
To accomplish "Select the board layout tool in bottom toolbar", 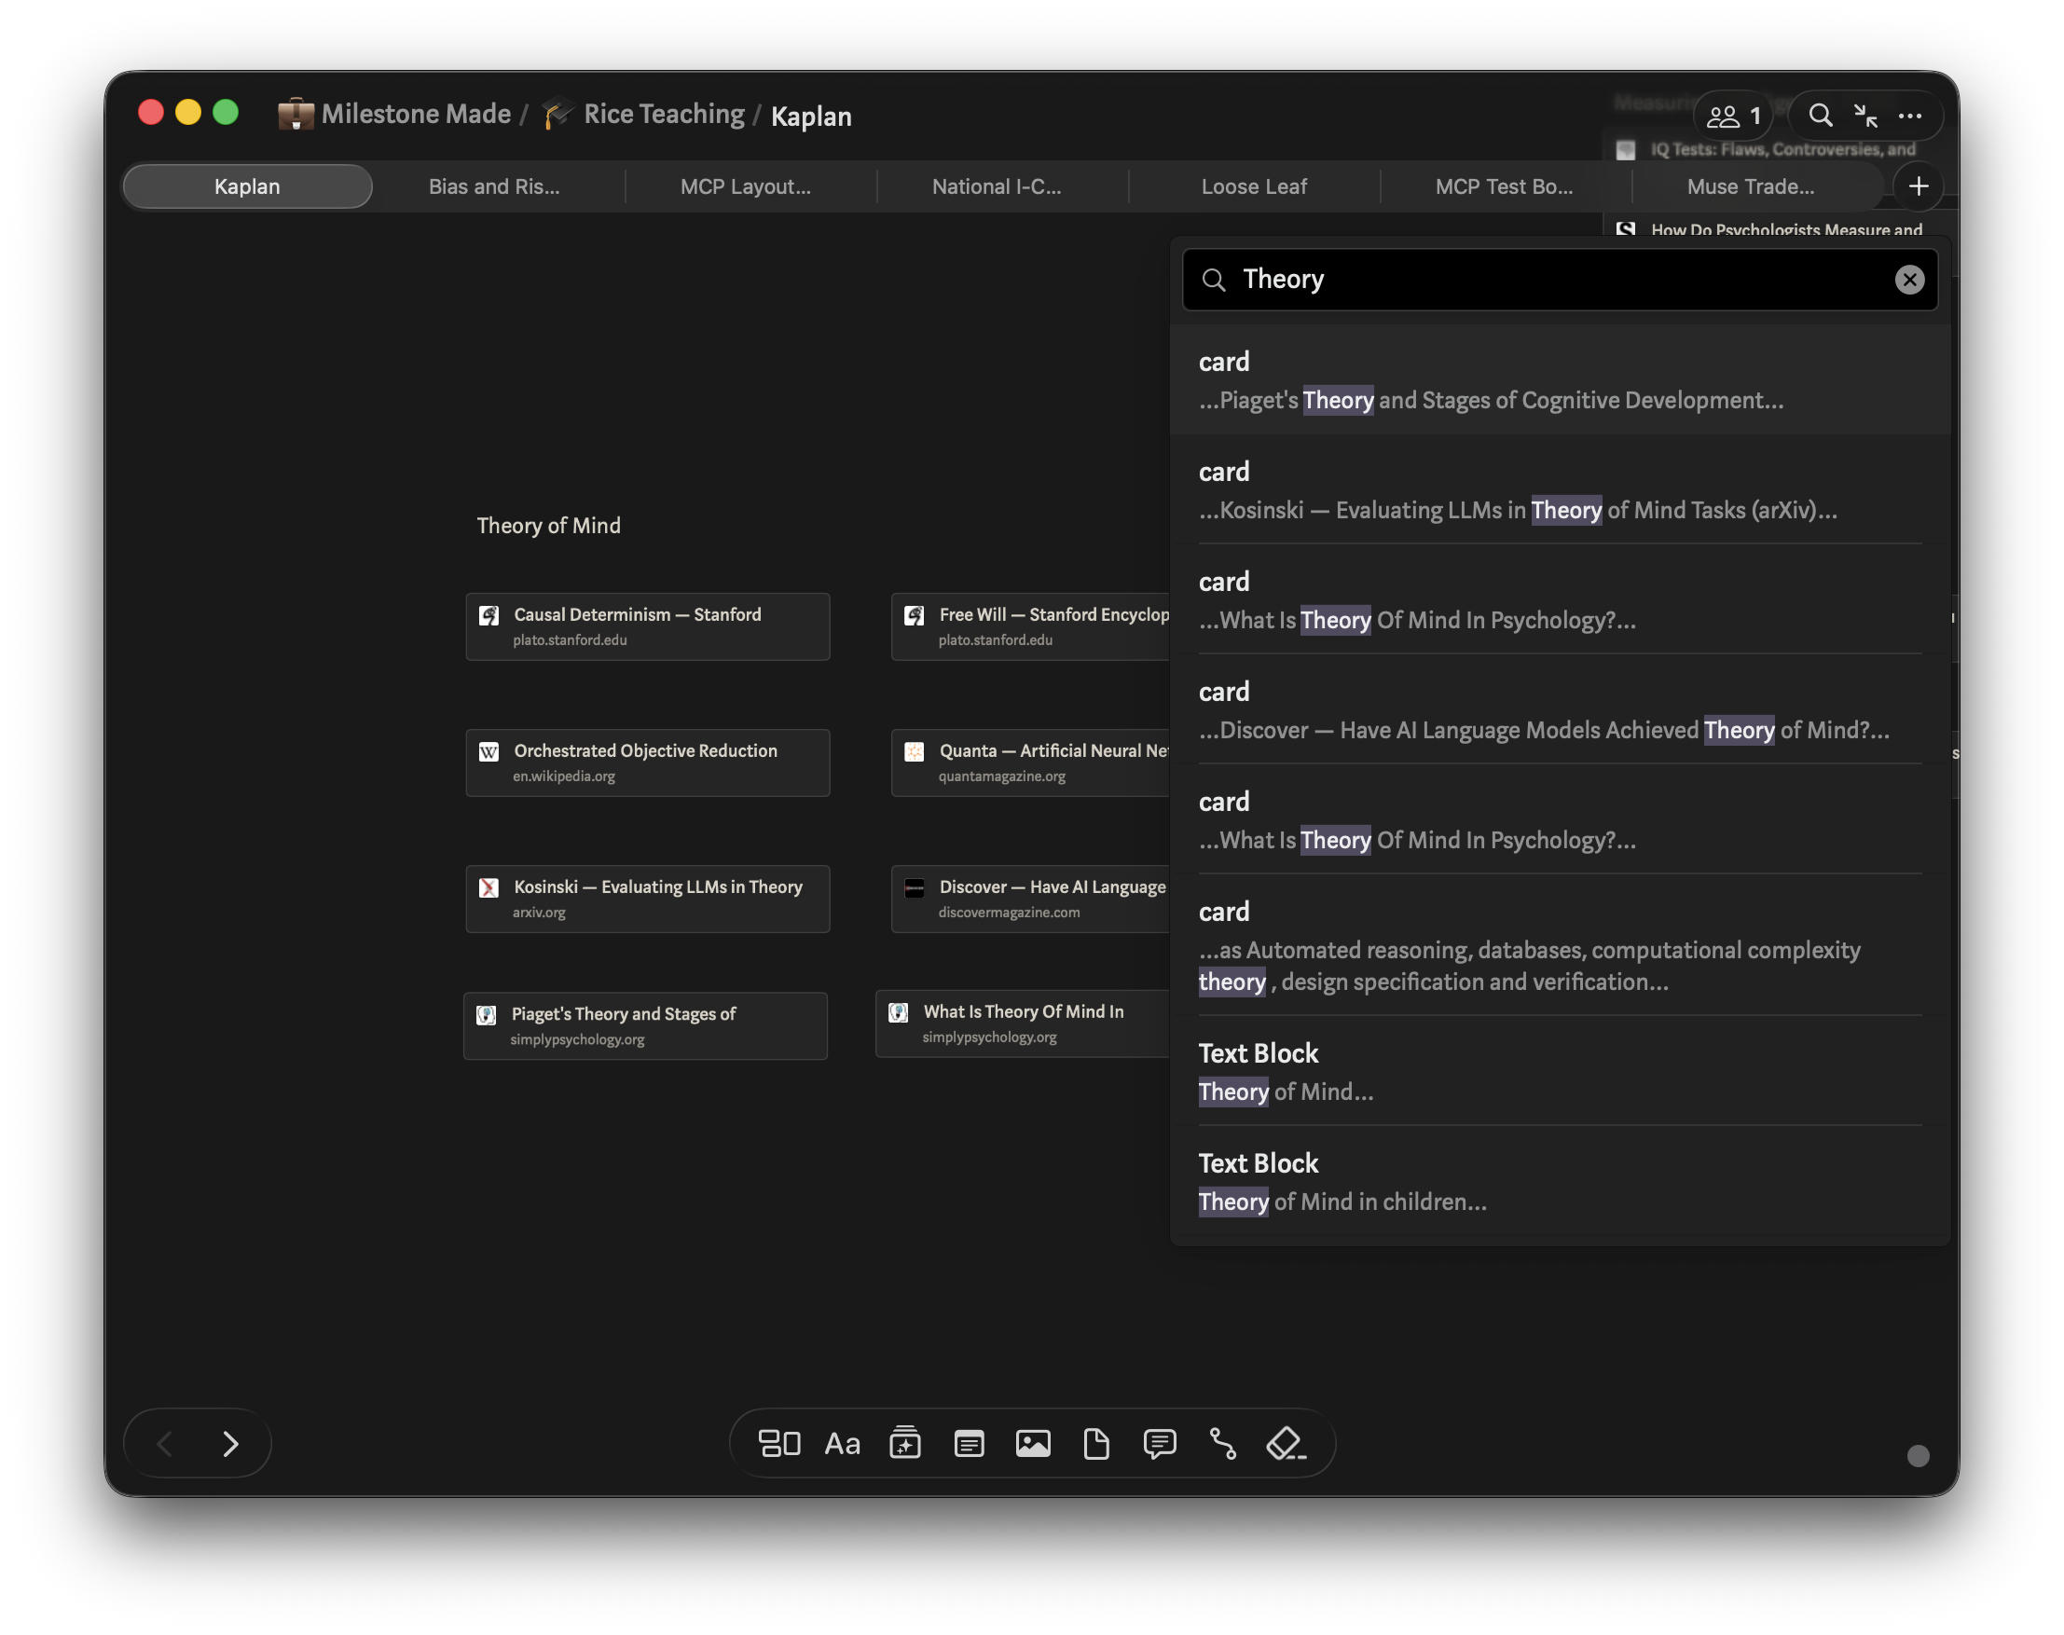I will pyautogui.click(x=778, y=1443).
